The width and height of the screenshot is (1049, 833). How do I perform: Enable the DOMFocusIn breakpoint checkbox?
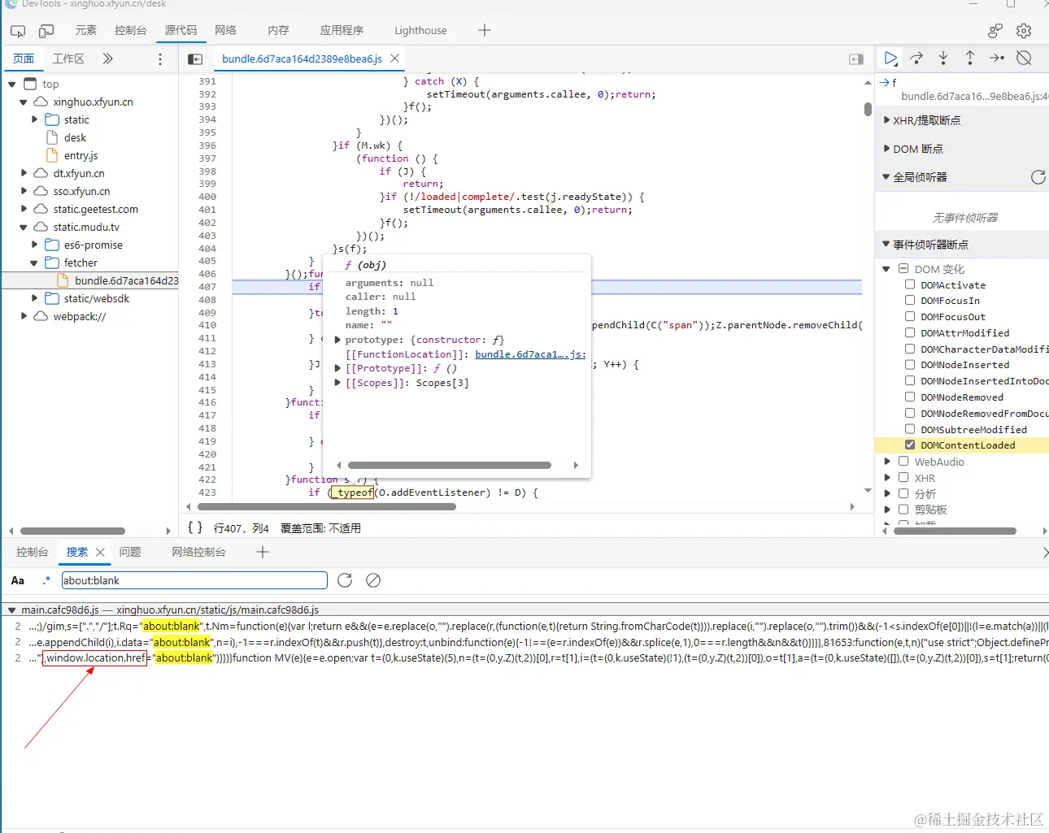[x=910, y=301]
